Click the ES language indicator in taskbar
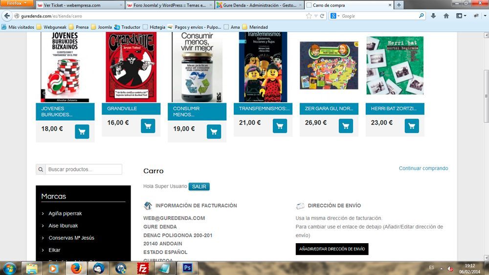 pyautogui.click(x=431, y=268)
